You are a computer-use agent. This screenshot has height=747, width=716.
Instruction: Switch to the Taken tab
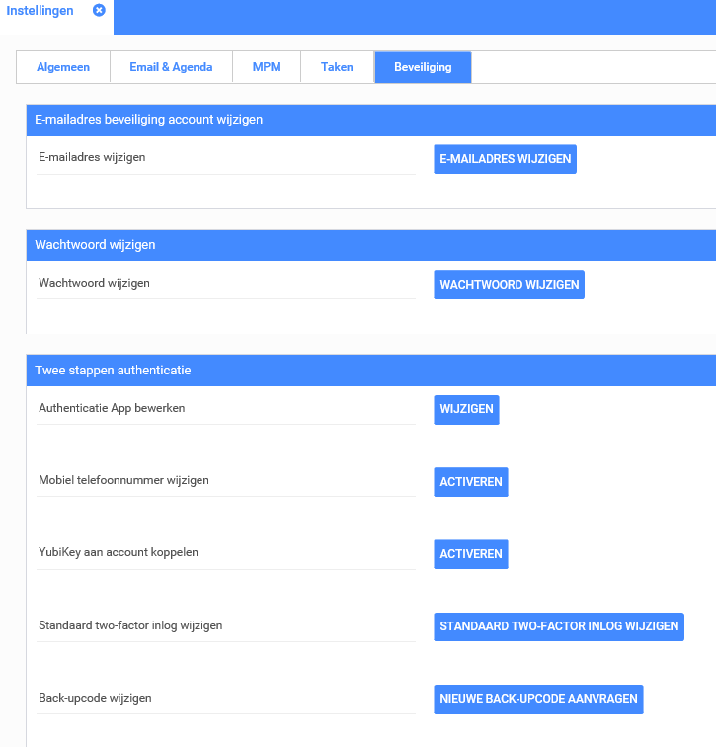coord(337,67)
